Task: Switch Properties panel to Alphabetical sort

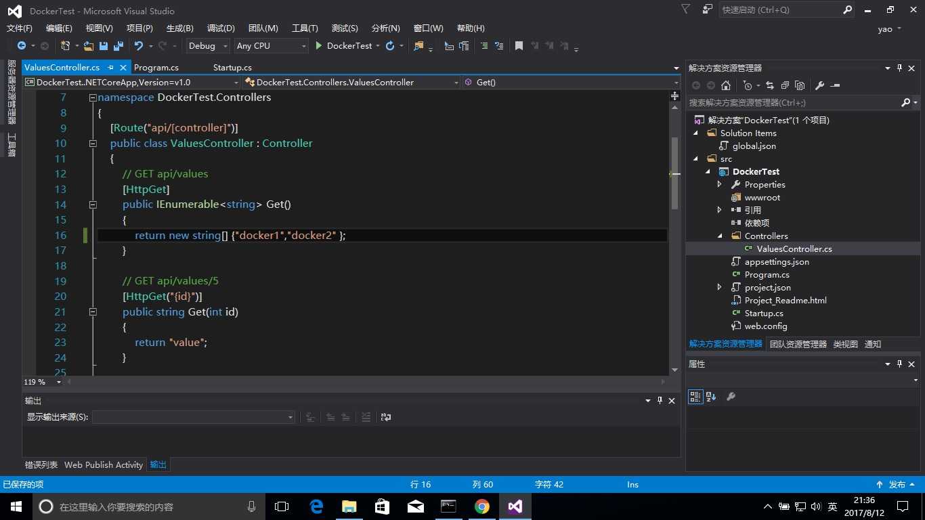Action: [711, 397]
